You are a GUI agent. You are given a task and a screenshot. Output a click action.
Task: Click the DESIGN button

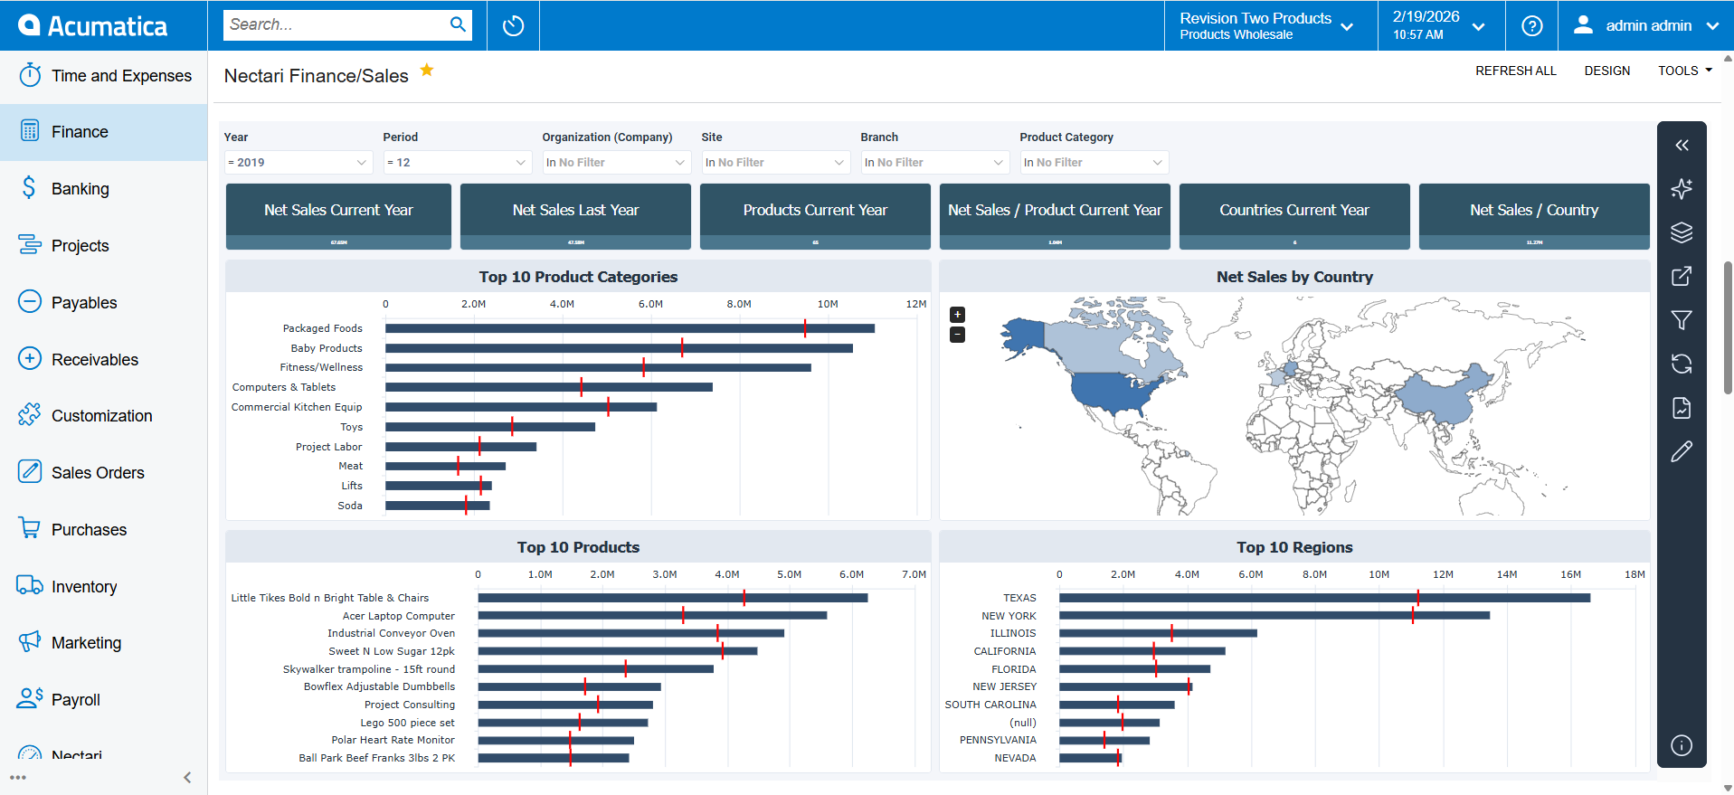(1606, 71)
